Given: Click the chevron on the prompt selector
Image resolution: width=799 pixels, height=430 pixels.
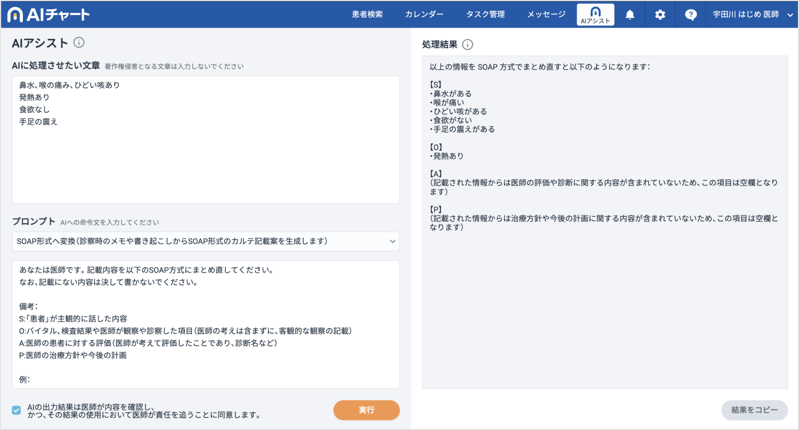Looking at the screenshot, I should [x=393, y=242].
